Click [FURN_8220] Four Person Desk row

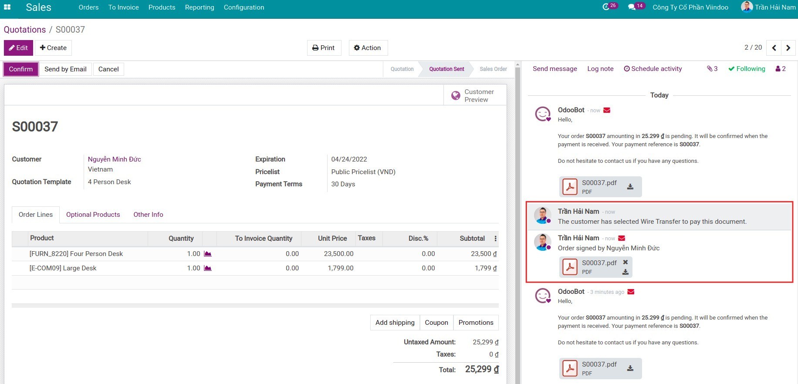[x=255, y=254]
